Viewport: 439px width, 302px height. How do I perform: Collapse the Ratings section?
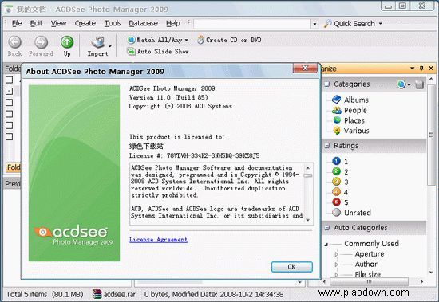point(326,146)
